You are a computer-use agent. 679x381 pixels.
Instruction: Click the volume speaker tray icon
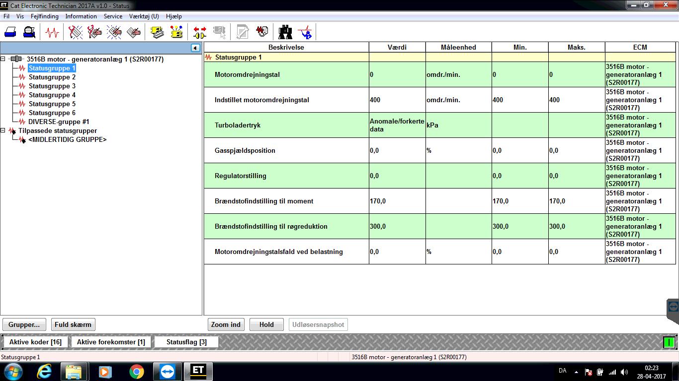click(x=624, y=372)
